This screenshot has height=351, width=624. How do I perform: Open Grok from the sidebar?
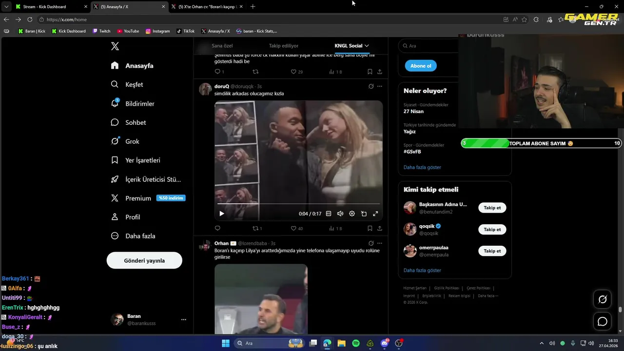125,141
